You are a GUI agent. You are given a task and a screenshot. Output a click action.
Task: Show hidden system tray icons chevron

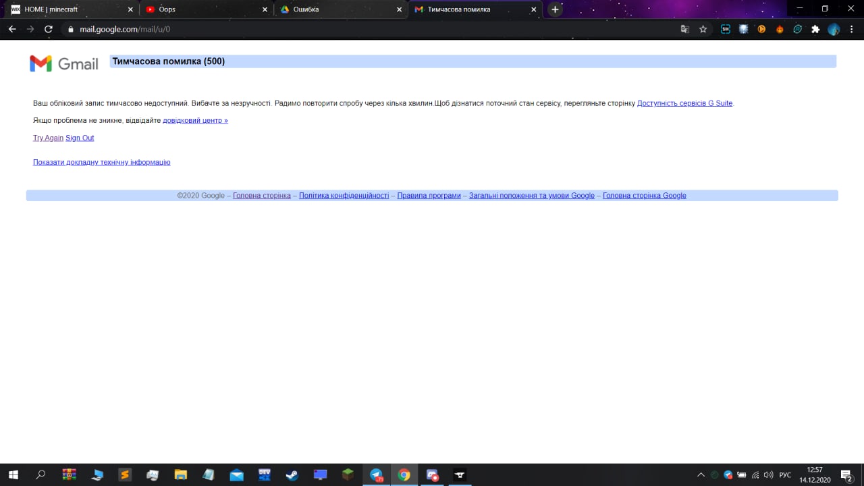[701, 475]
